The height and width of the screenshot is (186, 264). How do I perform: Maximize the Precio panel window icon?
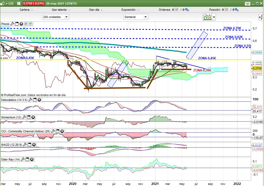(17, 24)
